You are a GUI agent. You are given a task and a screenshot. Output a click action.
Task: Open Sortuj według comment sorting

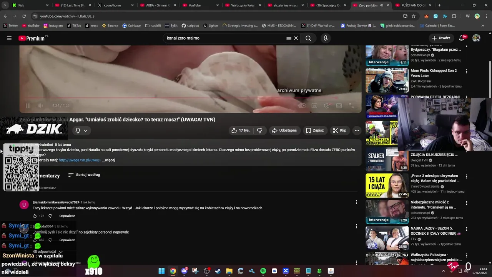point(84,175)
